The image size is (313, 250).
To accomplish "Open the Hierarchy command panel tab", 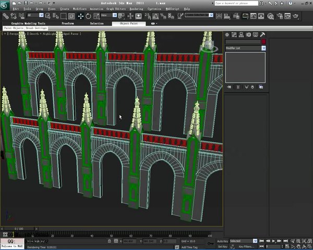I will coord(241,35).
